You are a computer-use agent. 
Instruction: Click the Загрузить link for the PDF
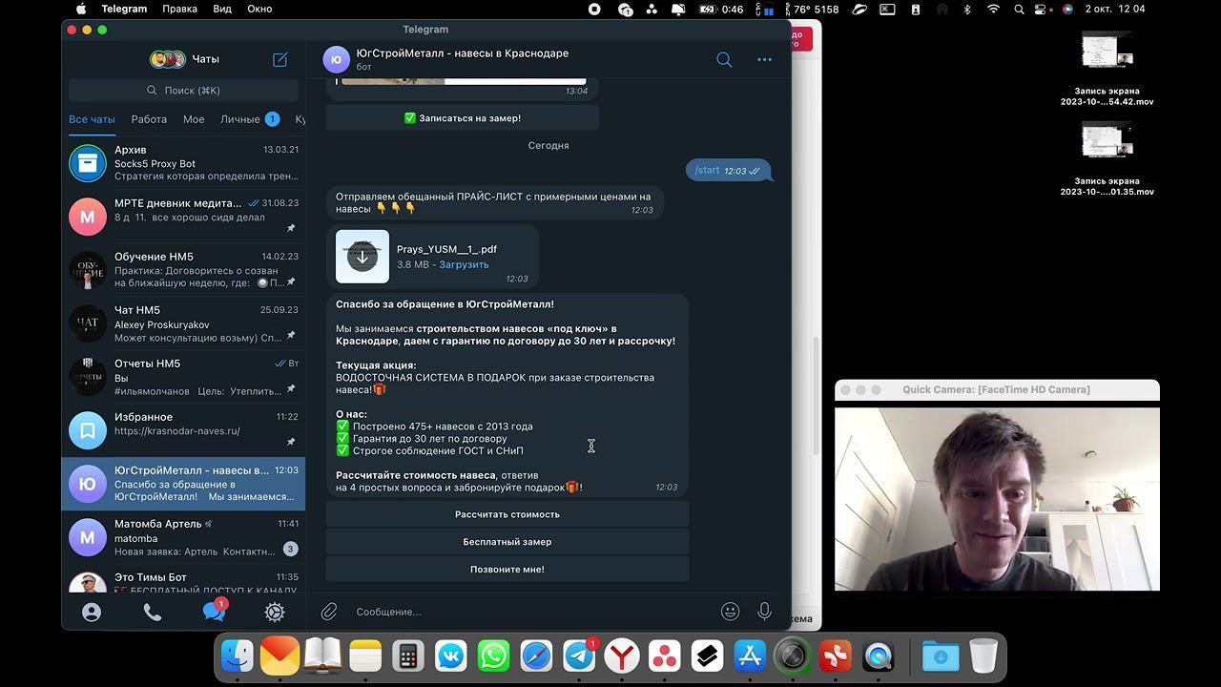pos(464,264)
